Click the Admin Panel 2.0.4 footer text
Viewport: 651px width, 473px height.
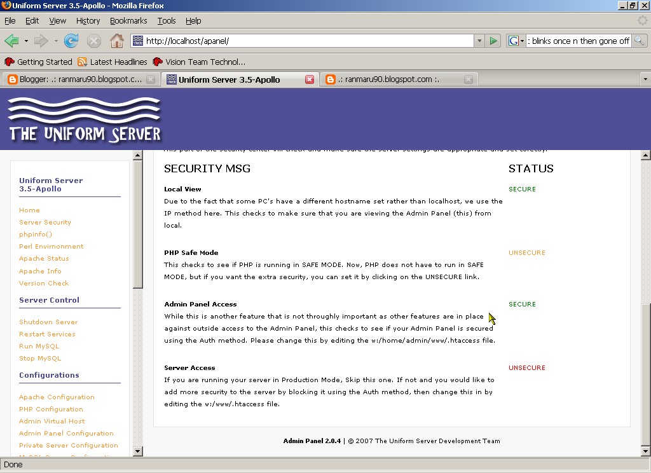click(x=312, y=441)
